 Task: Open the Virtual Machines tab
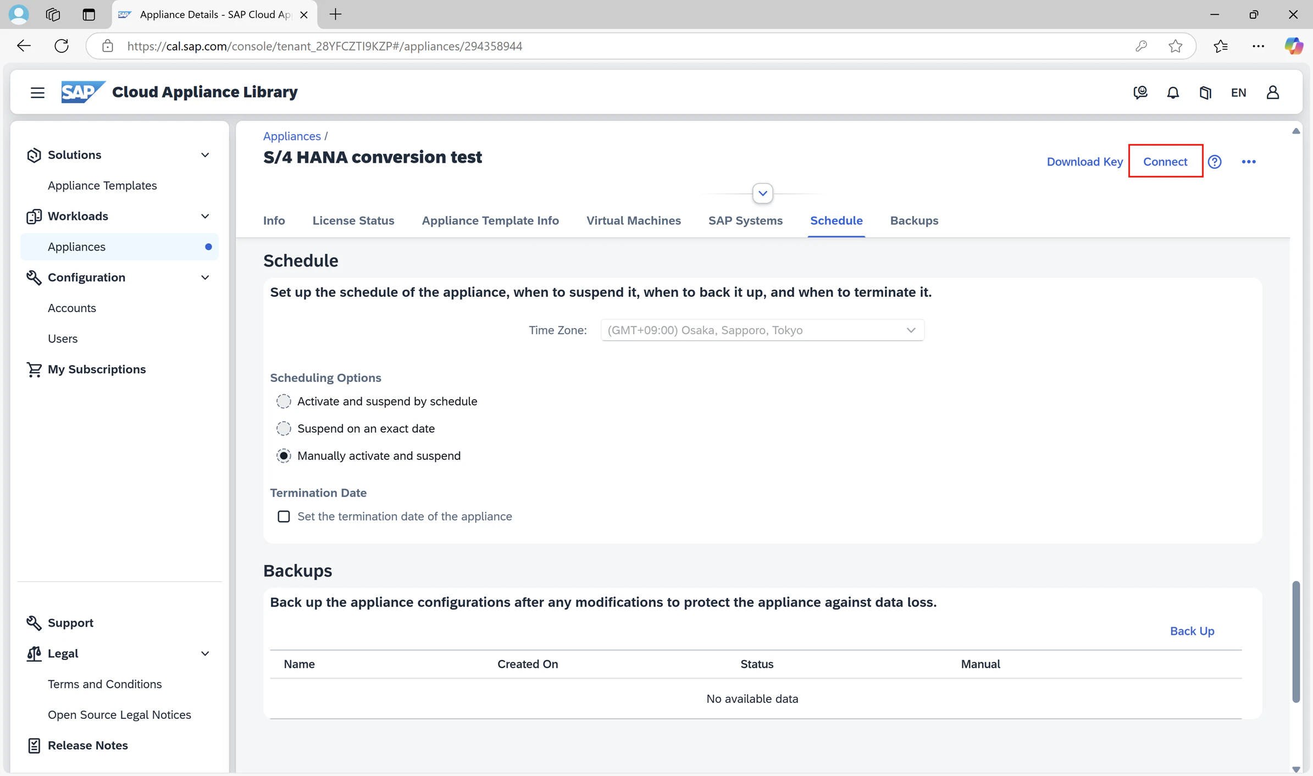(x=634, y=220)
